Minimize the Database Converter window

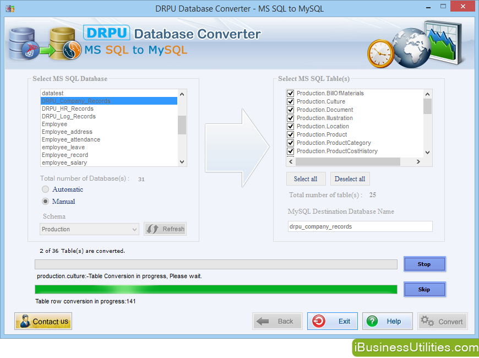pos(428,7)
